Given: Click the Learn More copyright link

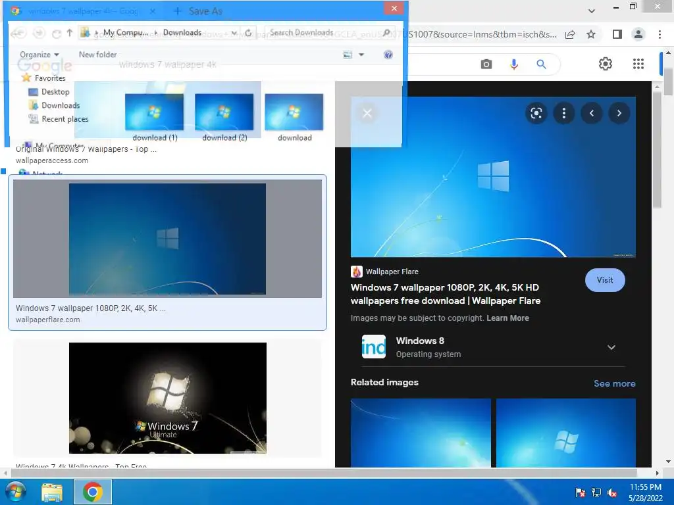Looking at the screenshot, I should [507, 318].
